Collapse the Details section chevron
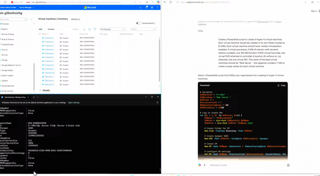This screenshot has height=176, width=320. 41,90
